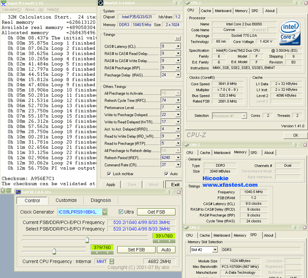Click the Apply button in MemSet
Screen dimensions: 308x278
pos(110,184)
